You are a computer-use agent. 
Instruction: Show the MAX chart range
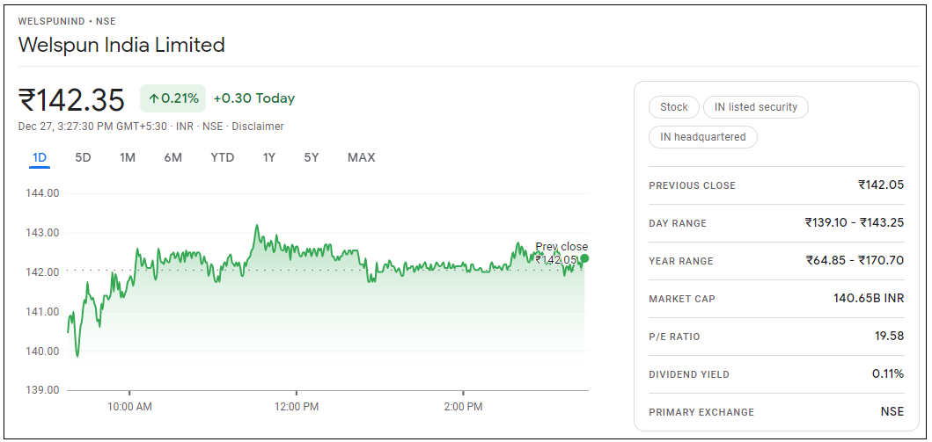(362, 158)
